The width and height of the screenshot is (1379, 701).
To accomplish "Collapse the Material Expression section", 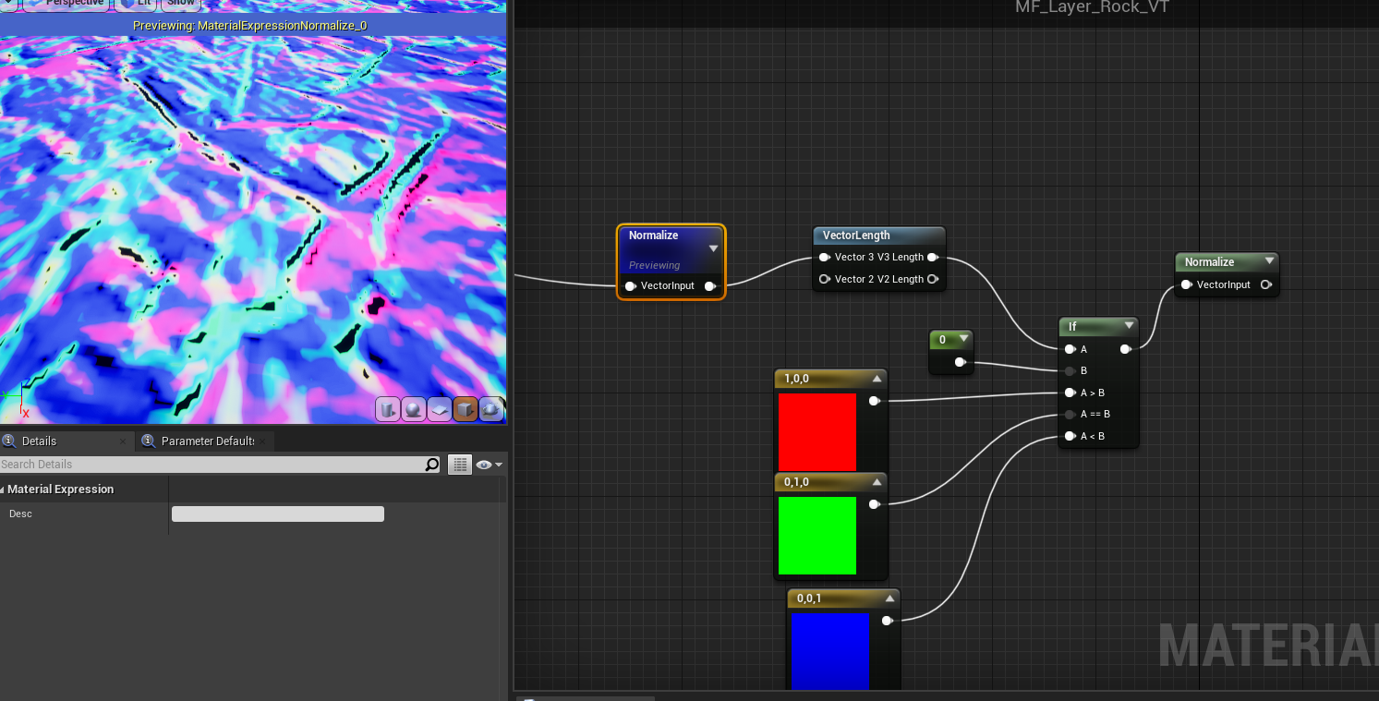I will (3, 489).
